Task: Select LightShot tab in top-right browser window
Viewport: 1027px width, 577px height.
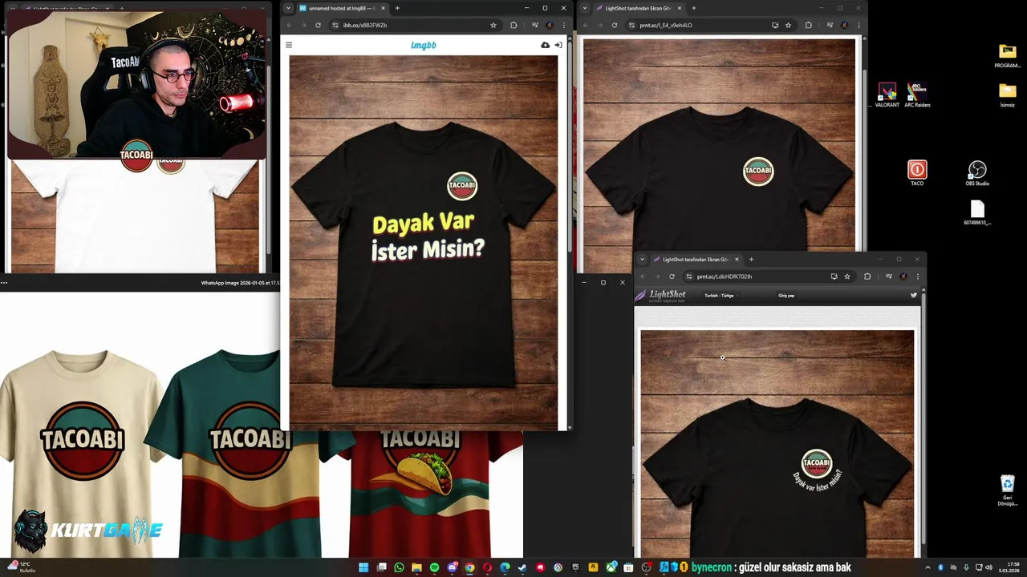Action: click(639, 8)
